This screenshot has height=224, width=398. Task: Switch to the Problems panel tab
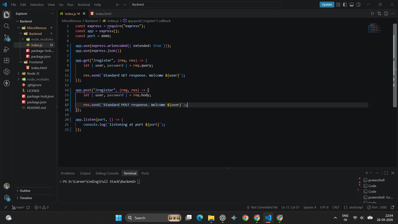[68, 173]
